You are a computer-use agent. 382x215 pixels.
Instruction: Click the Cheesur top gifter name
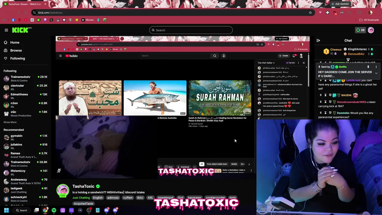pos(336,50)
